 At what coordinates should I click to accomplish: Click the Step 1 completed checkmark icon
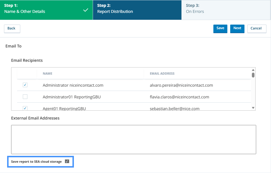[x=86, y=10]
